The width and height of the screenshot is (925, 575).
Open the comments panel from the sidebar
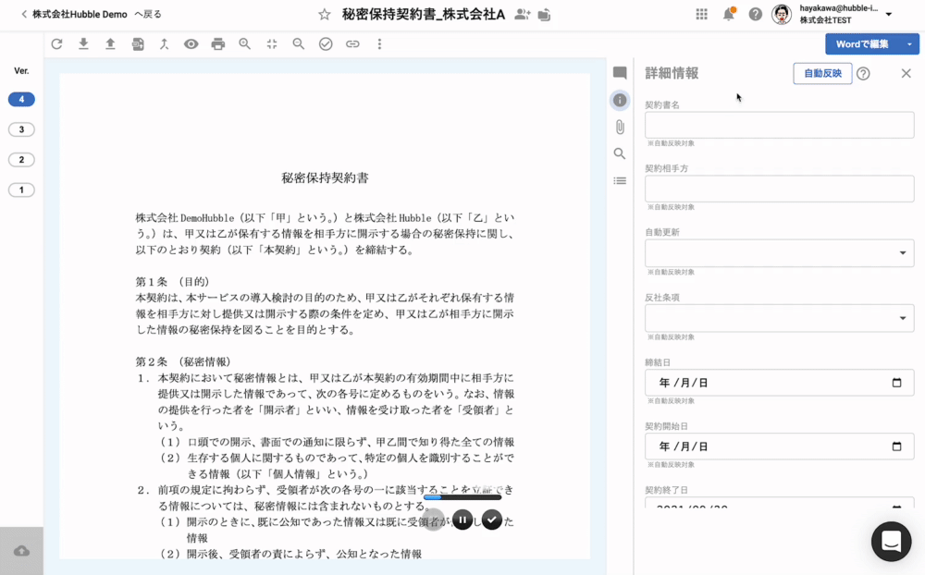pos(620,73)
